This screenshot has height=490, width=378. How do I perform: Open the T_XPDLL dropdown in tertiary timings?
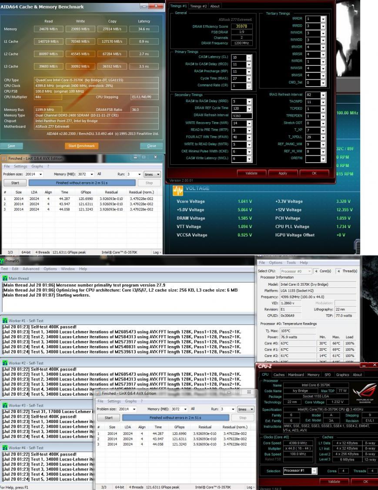click(323, 137)
